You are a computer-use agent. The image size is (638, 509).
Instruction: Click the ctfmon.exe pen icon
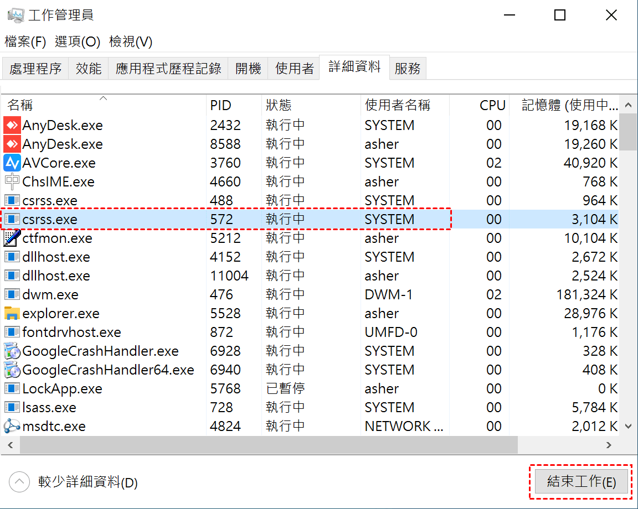12,238
